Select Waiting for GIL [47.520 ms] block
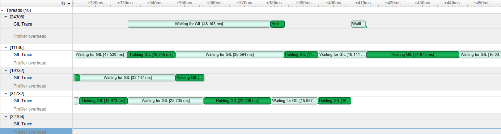 click(100, 55)
